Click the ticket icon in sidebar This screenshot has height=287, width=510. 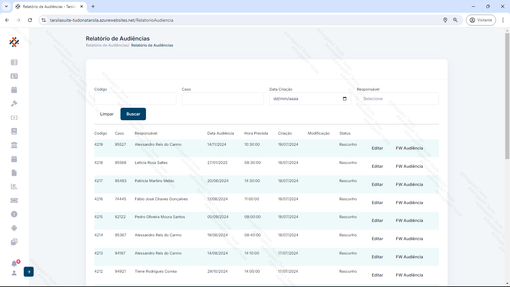14,200
